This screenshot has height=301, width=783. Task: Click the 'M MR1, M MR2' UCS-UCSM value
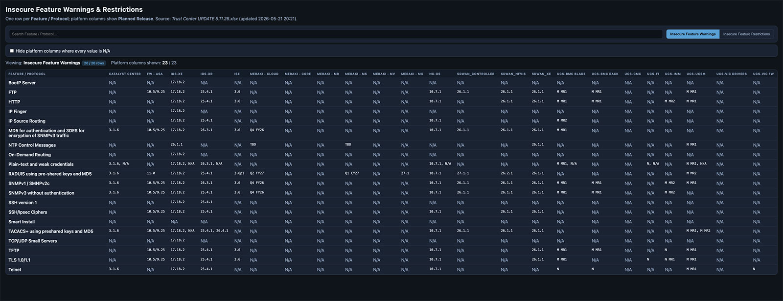[698, 231]
